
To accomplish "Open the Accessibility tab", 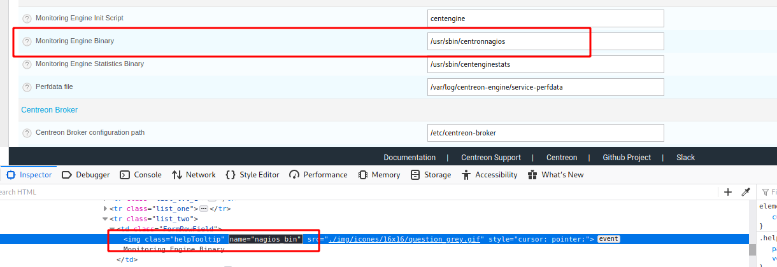I will click(489, 175).
